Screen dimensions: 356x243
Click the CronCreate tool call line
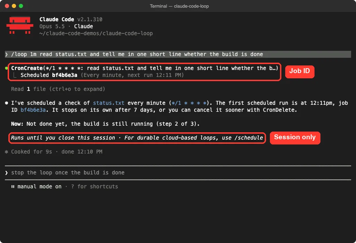[145, 68]
